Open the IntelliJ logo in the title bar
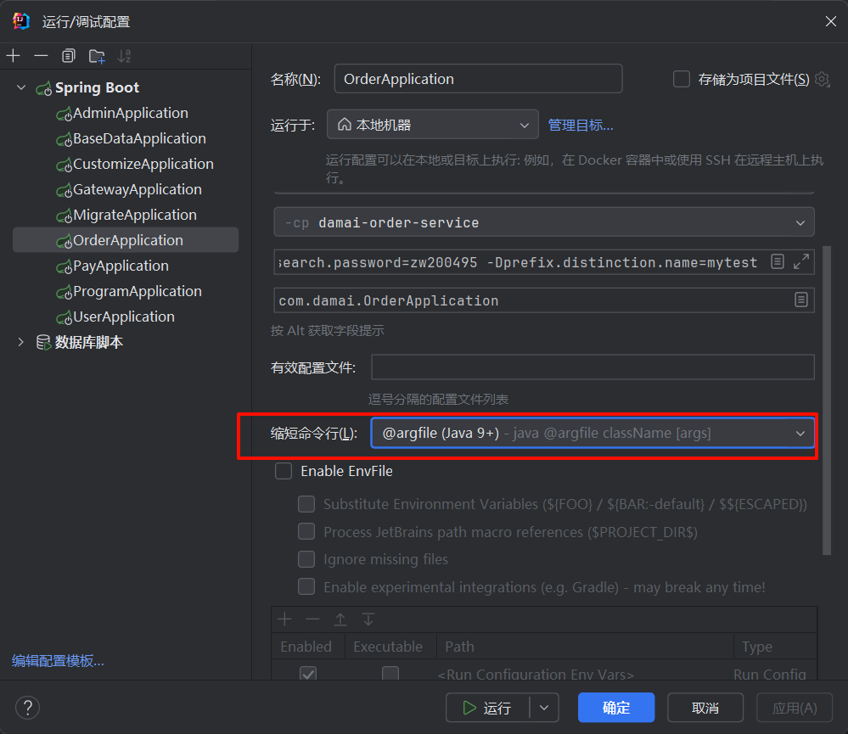This screenshot has height=734, width=848. click(x=21, y=21)
